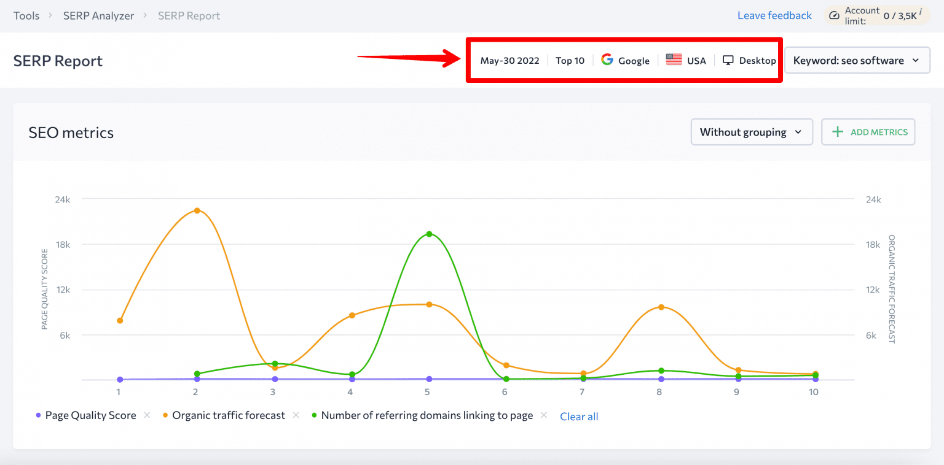Expand the Without grouping dropdown
Image resolution: width=944 pixels, height=465 pixels.
click(751, 131)
